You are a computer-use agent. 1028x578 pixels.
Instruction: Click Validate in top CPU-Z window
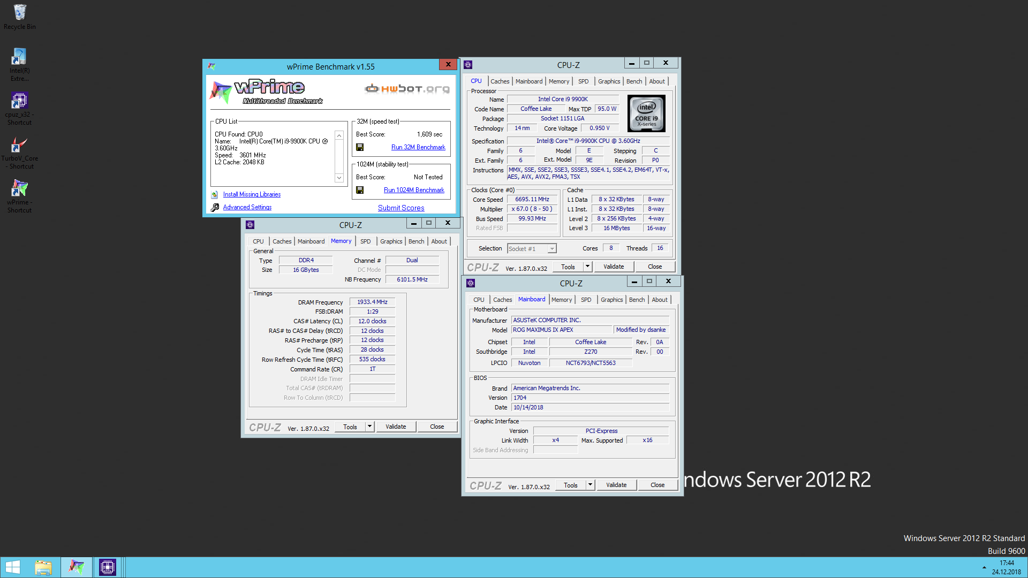[614, 267]
